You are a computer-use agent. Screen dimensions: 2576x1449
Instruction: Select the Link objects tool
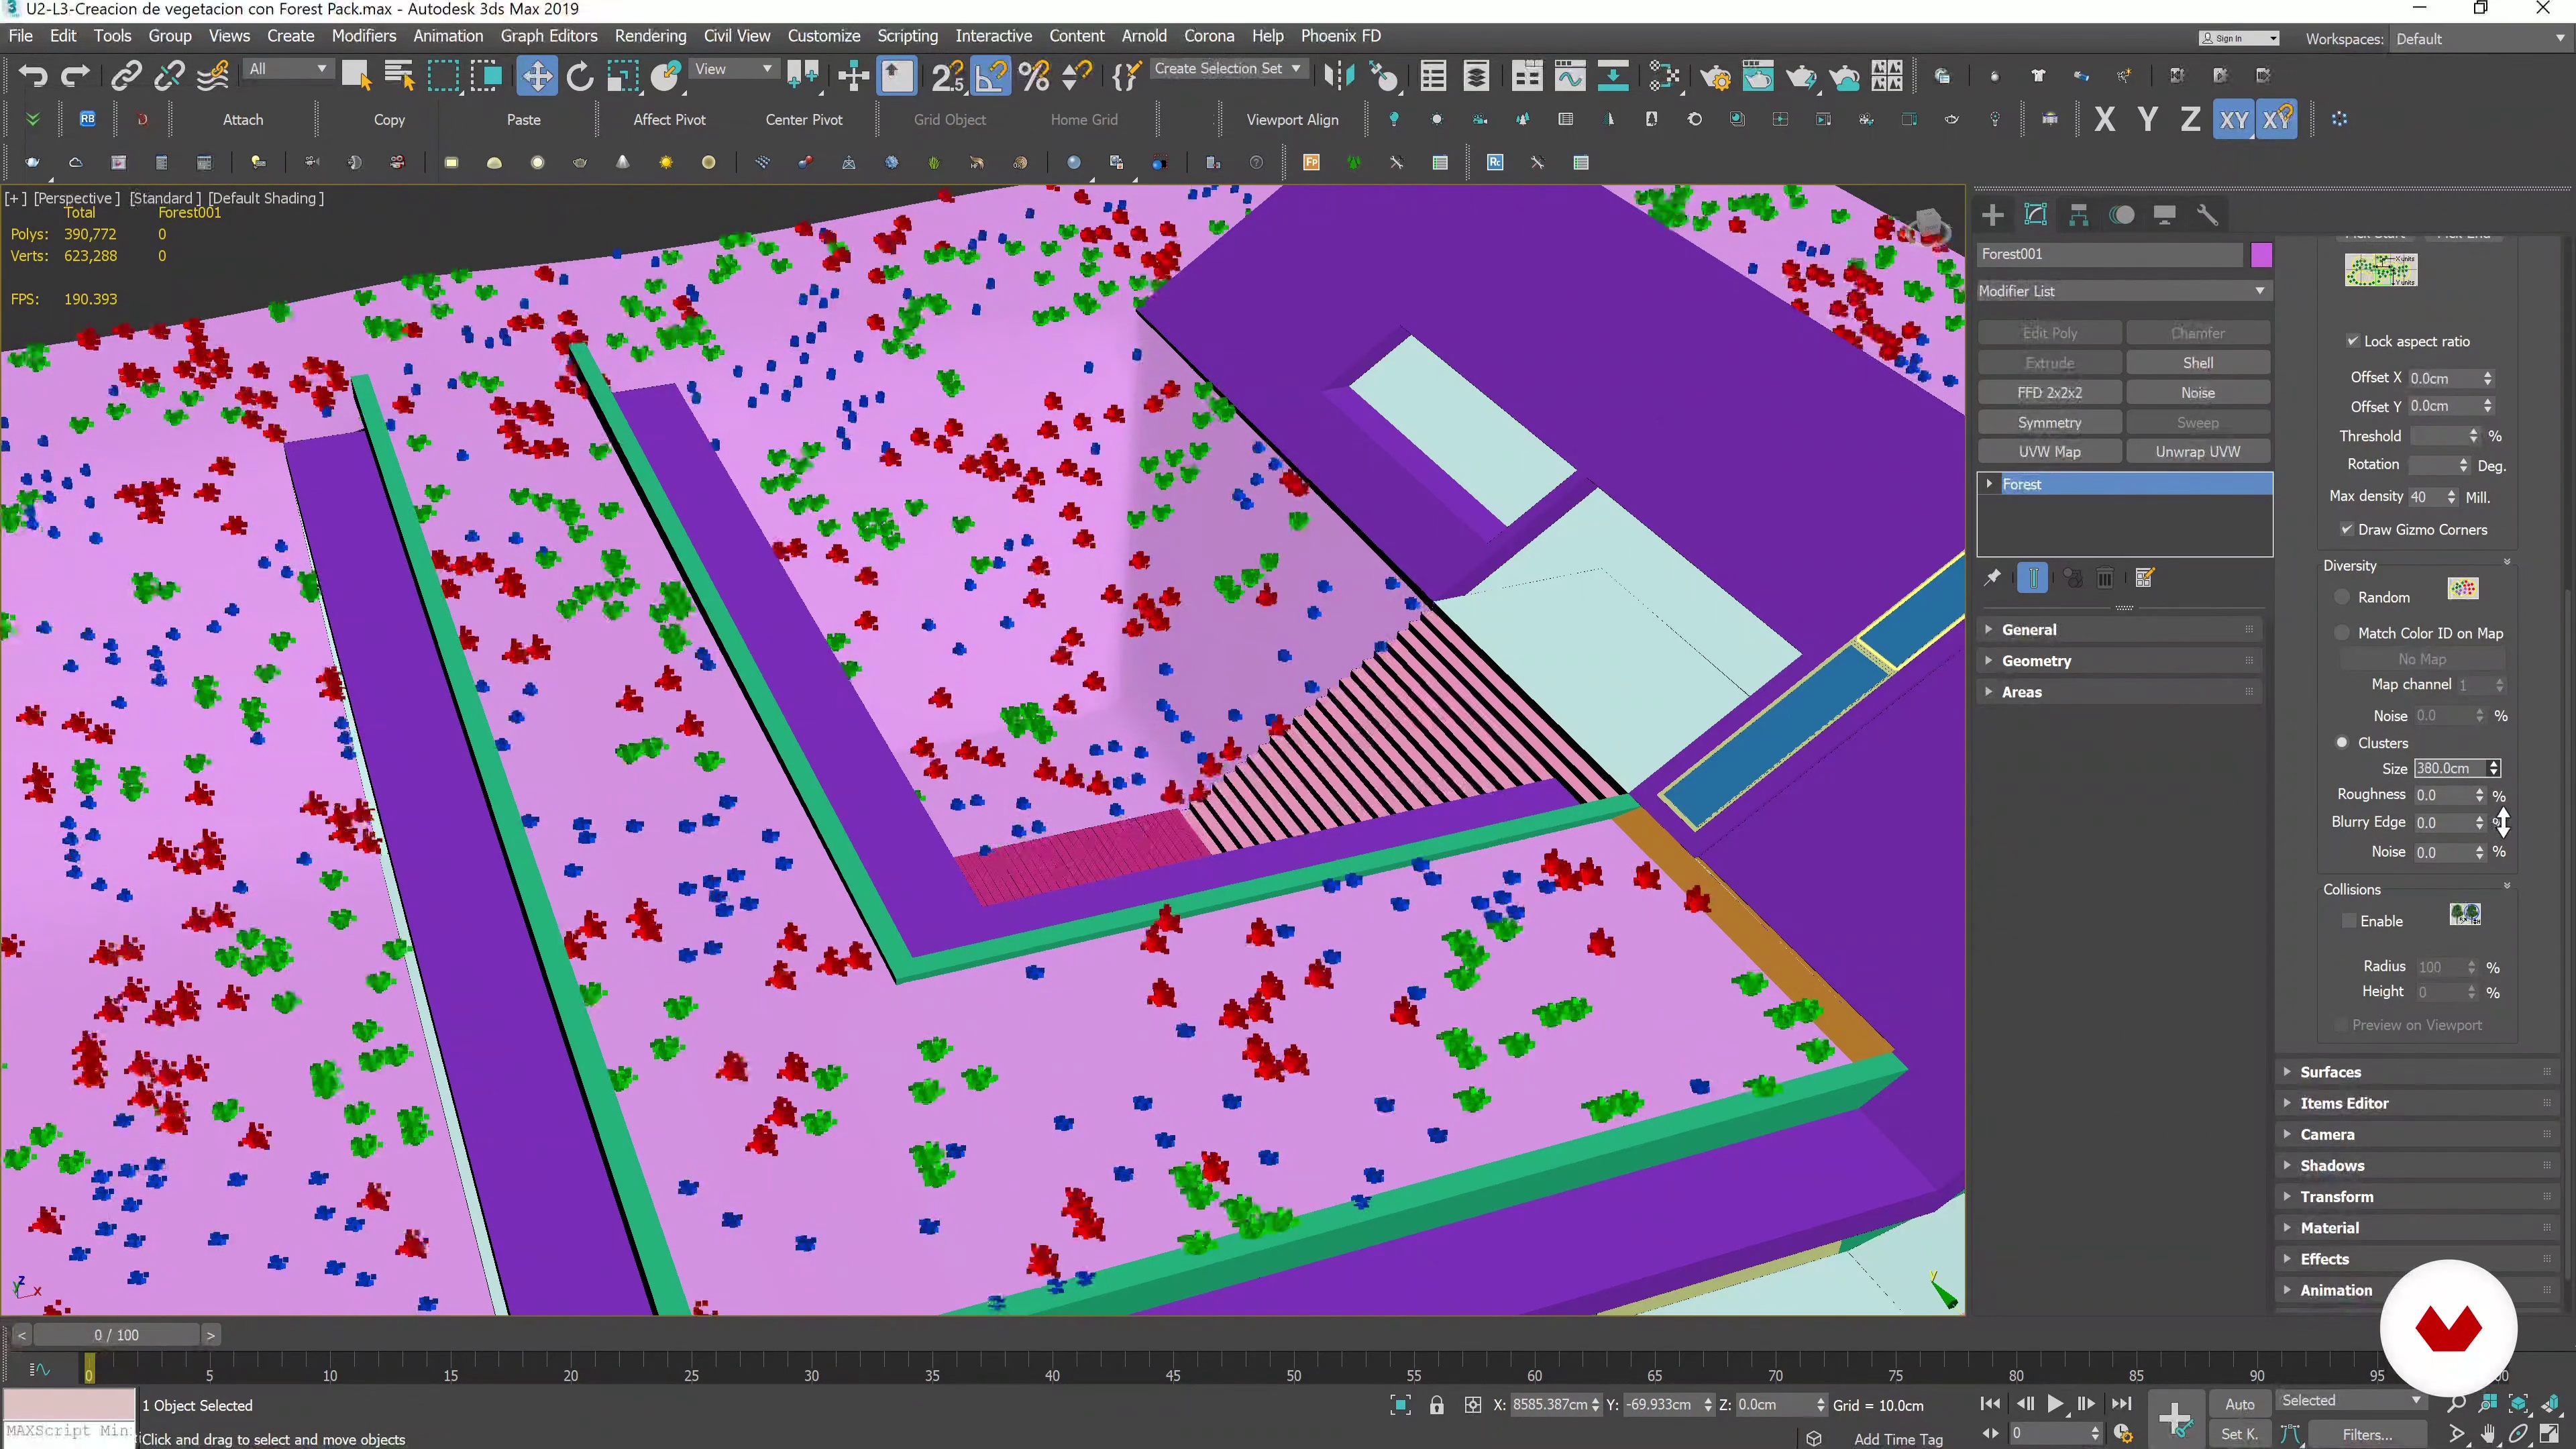point(126,76)
